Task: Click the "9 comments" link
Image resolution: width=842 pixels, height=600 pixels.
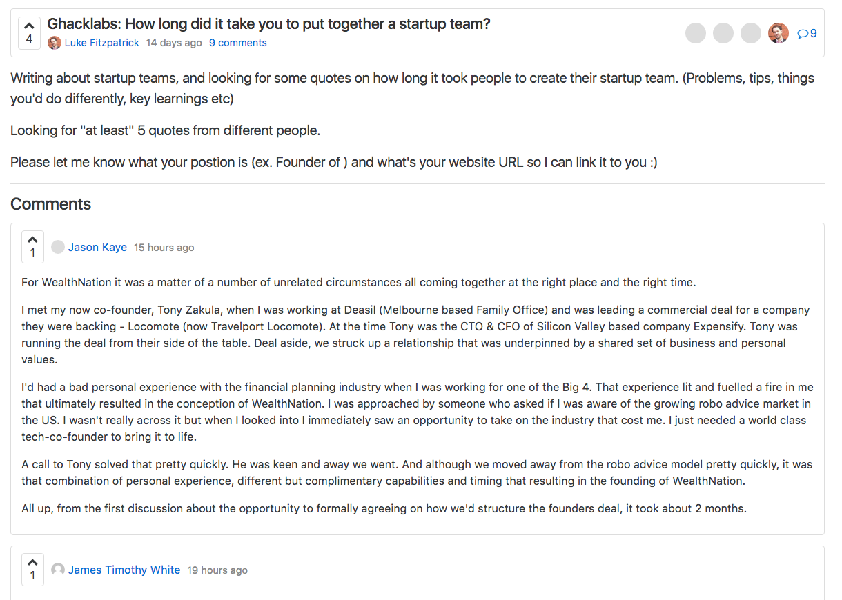Action: coord(237,43)
